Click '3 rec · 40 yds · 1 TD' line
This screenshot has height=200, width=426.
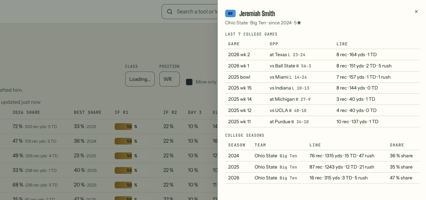[356, 99]
